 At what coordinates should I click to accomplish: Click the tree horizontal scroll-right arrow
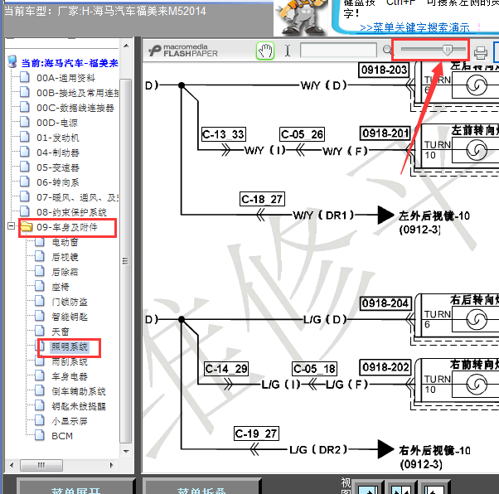(111, 465)
